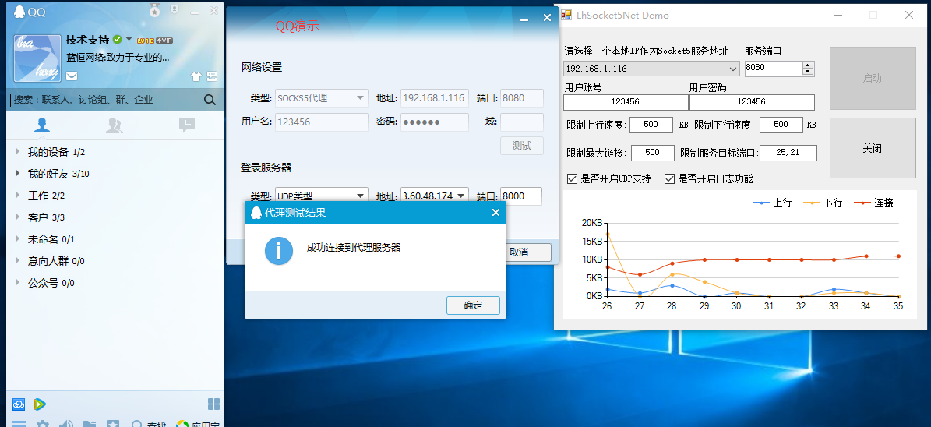Close the 代理测试结果 dialog
The image size is (931, 427).
[495, 213]
